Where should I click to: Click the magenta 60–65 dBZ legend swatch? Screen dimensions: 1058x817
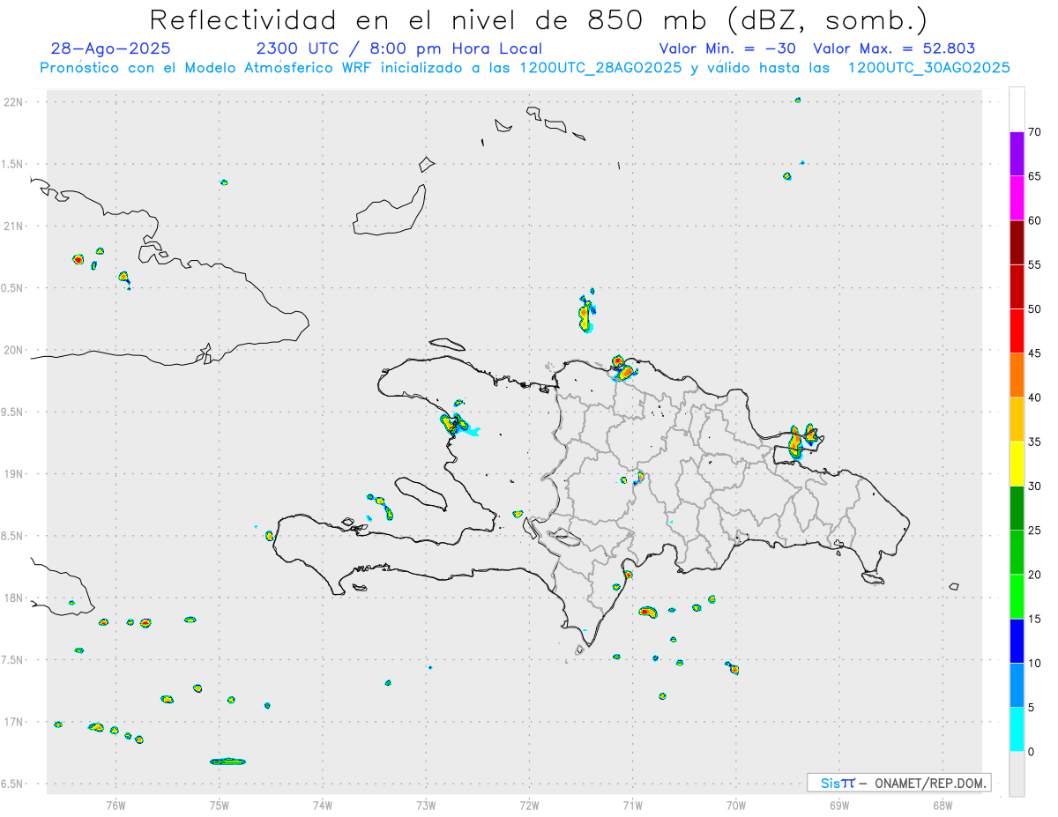(1017, 198)
